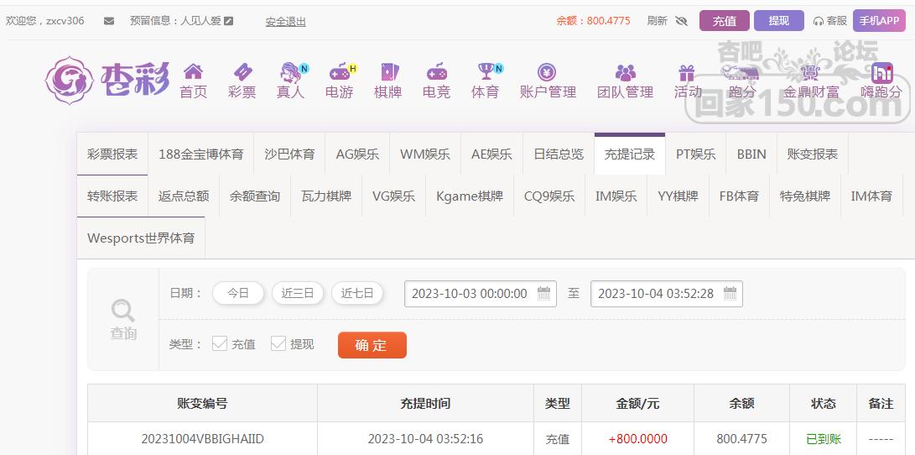Click the 手机APP button
This screenshot has height=455, width=915.
point(880,20)
